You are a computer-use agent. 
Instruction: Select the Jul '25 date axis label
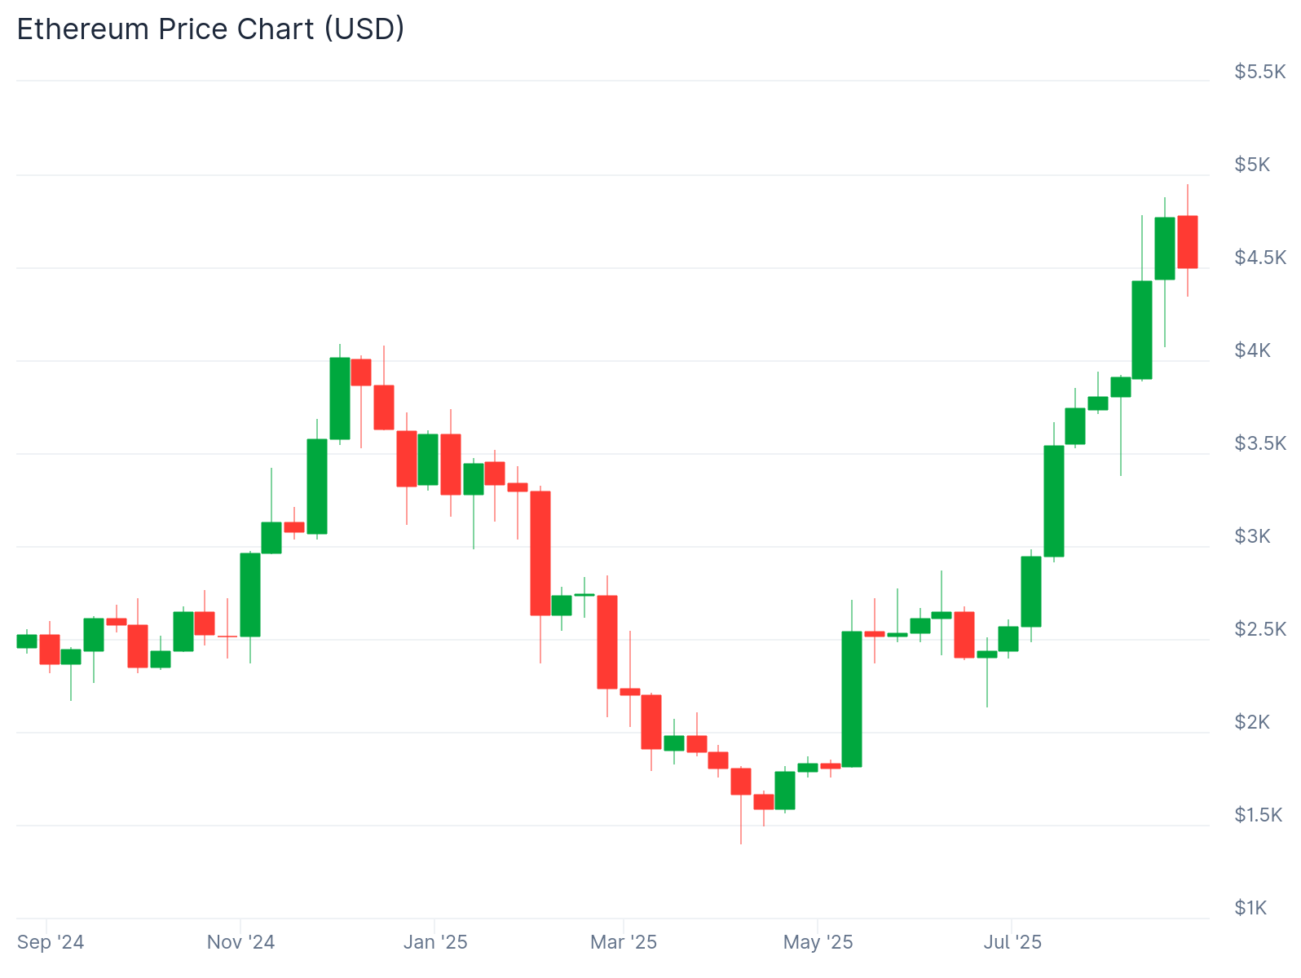[1012, 942]
